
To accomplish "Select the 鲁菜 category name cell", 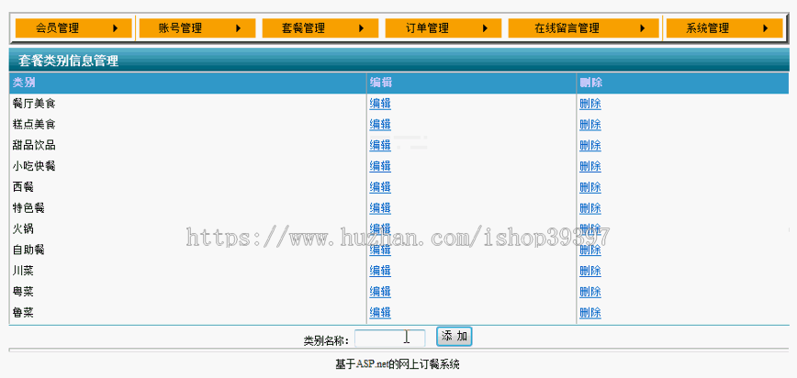I will point(188,313).
